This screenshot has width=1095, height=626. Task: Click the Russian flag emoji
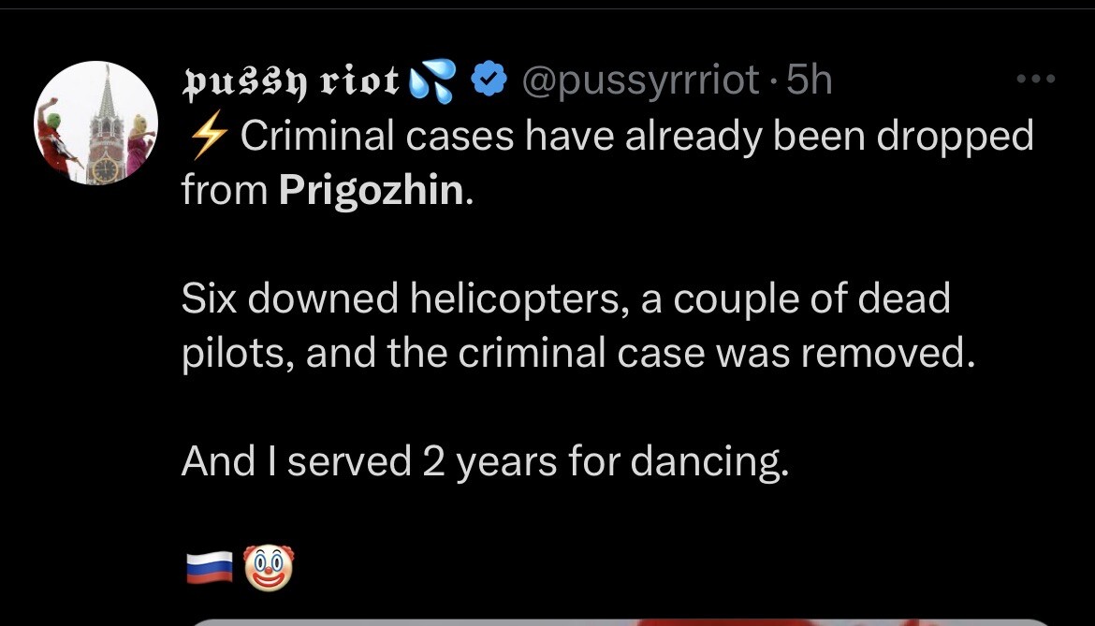point(209,568)
